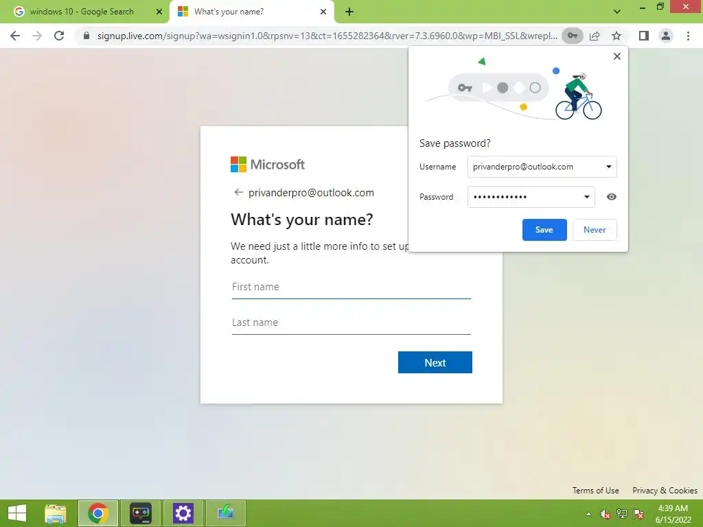Screen dimensions: 703x527
Task: Click the share page icon
Action: point(595,36)
